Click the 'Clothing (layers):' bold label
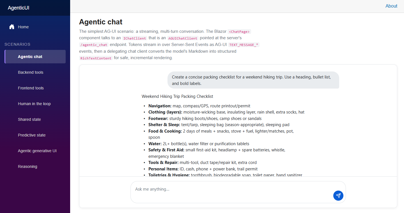Screen dimensions: 404x213 pyautogui.click(x=165, y=112)
